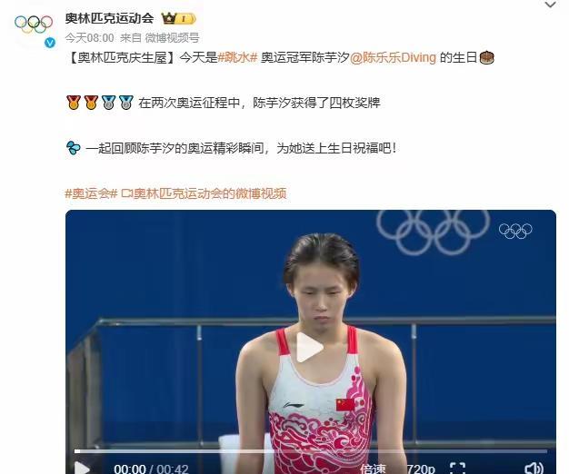Open the #跳水# hashtag topic
This screenshot has height=474, width=569.
(x=237, y=57)
